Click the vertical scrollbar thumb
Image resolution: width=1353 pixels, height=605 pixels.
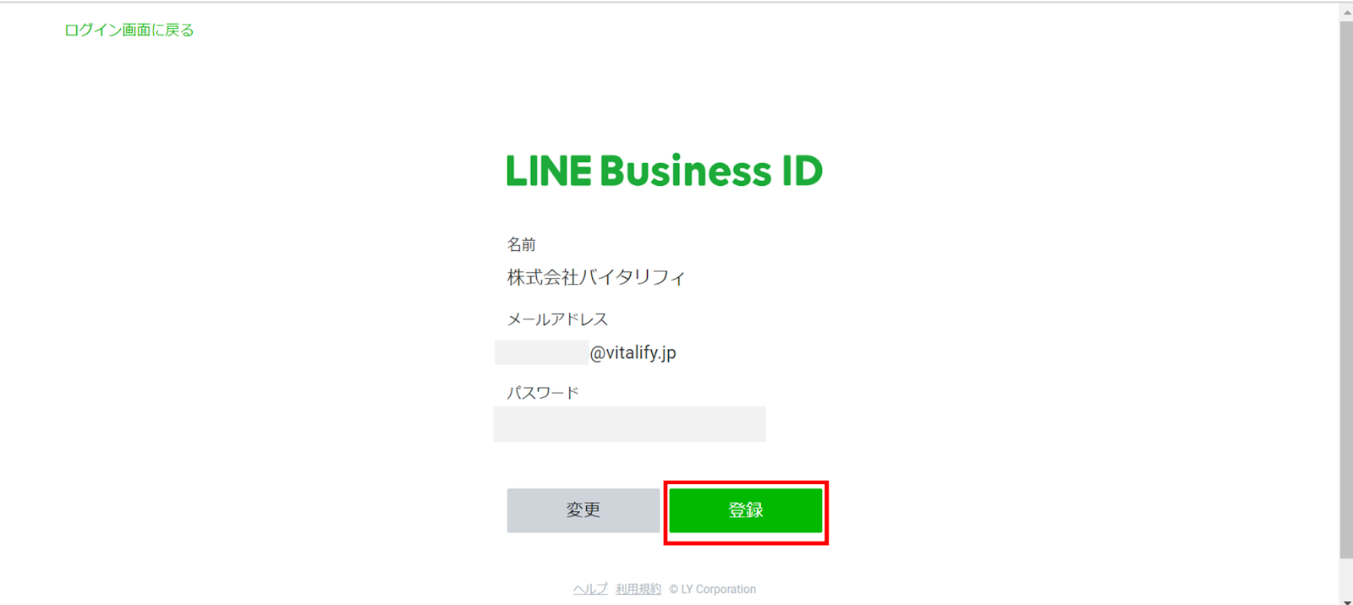coord(1346,290)
